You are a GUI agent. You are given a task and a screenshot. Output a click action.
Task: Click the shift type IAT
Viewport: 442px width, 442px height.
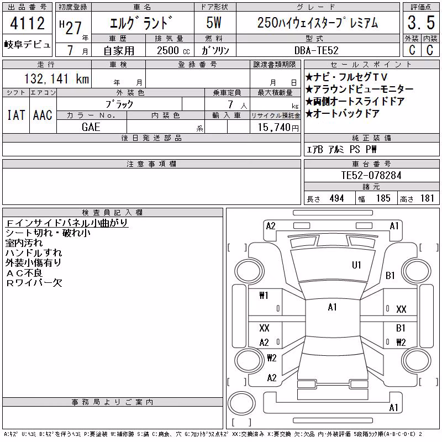(16, 115)
